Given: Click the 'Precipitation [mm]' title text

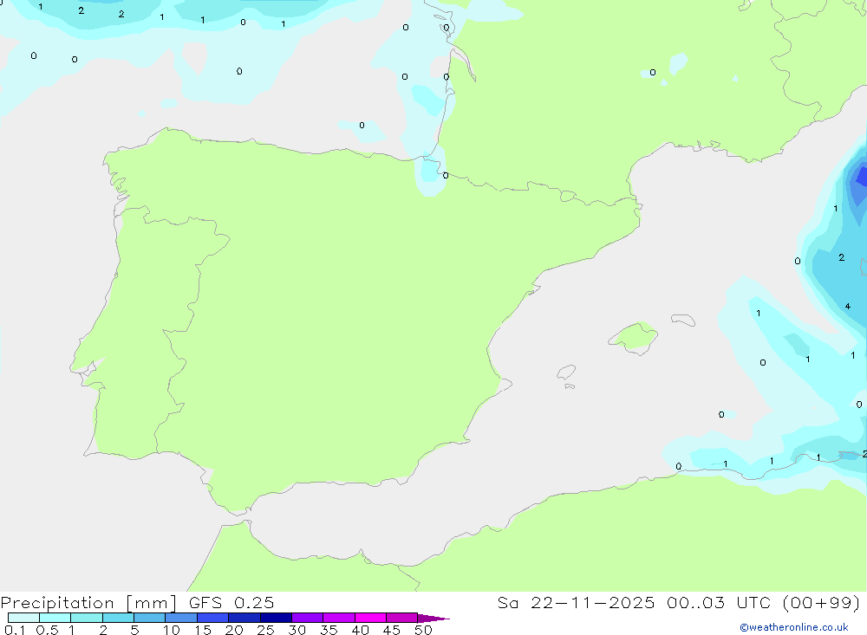Looking at the screenshot, I should tap(88, 603).
